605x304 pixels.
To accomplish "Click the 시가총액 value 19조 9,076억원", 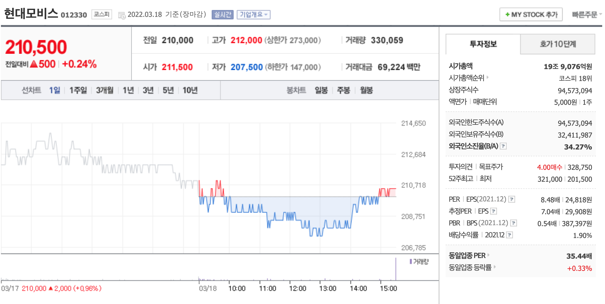I will coord(568,67).
